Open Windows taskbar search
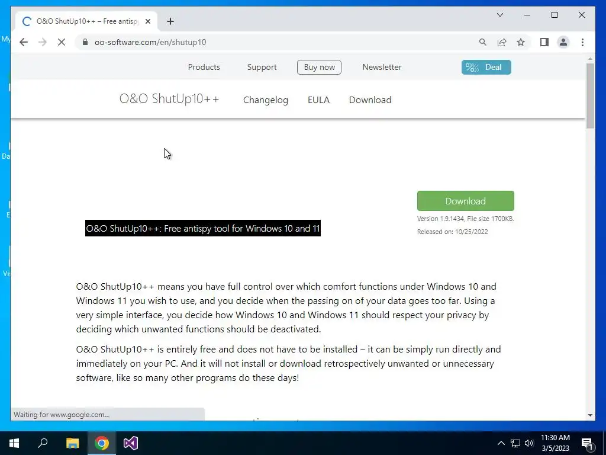Image resolution: width=606 pixels, height=455 pixels. [x=43, y=443]
